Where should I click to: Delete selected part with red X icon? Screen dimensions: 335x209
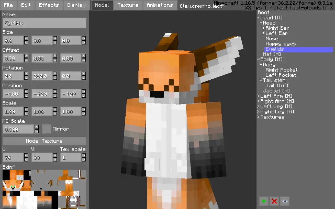274,201
